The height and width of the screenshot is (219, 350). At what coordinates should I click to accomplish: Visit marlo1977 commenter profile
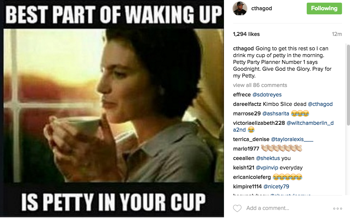(x=246, y=149)
